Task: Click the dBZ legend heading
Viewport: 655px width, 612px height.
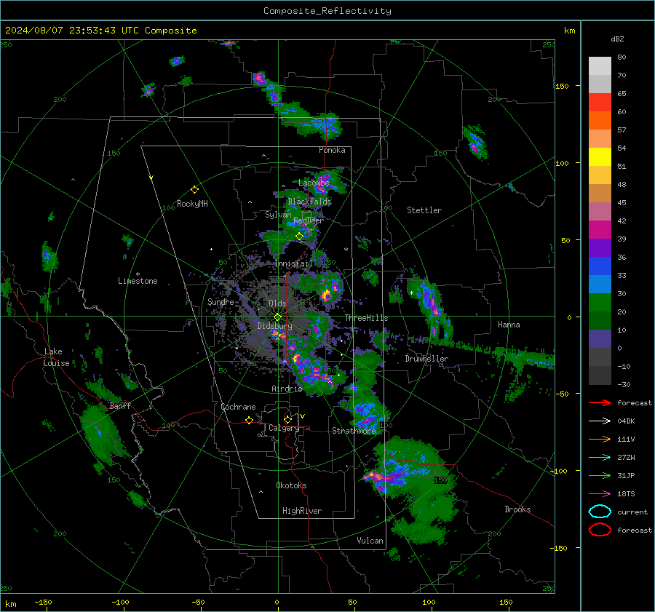Action: [x=617, y=39]
